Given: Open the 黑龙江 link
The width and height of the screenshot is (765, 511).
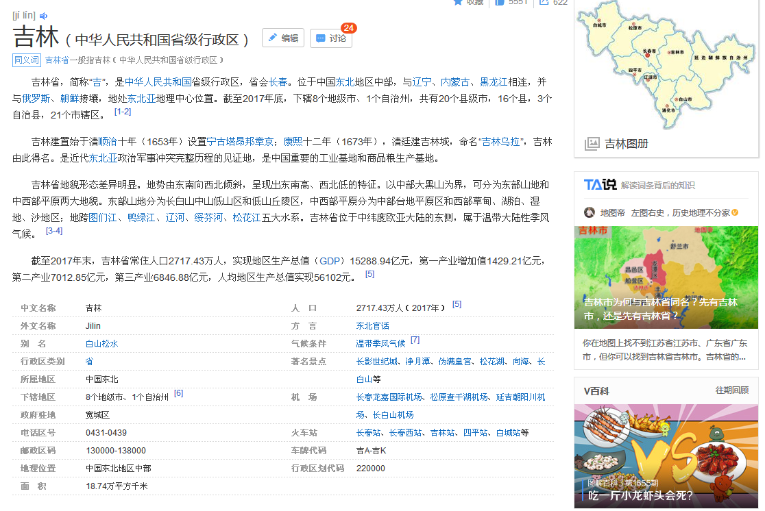Looking at the screenshot, I should (494, 82).
